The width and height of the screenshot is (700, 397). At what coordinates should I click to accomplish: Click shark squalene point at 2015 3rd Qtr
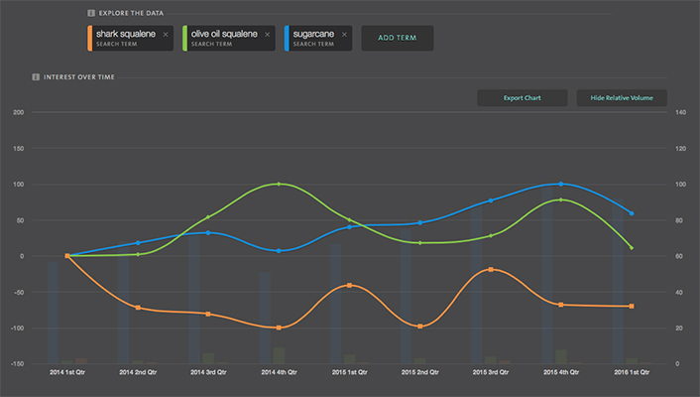pos(491,269)
